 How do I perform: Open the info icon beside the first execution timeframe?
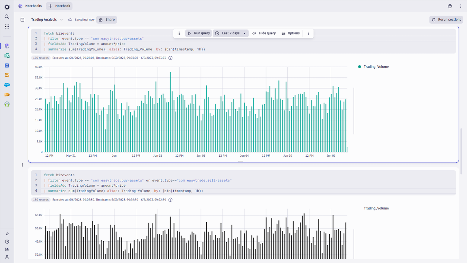click(x=170, y=58)
